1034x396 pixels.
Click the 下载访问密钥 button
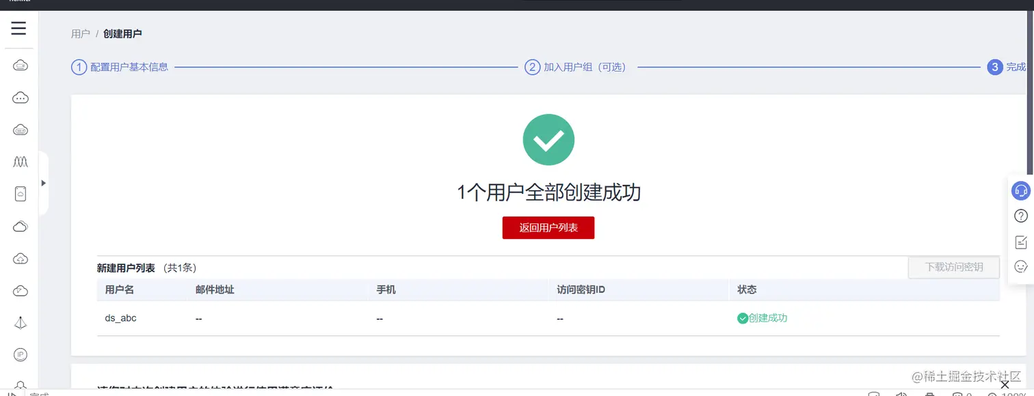click(954, 267)
